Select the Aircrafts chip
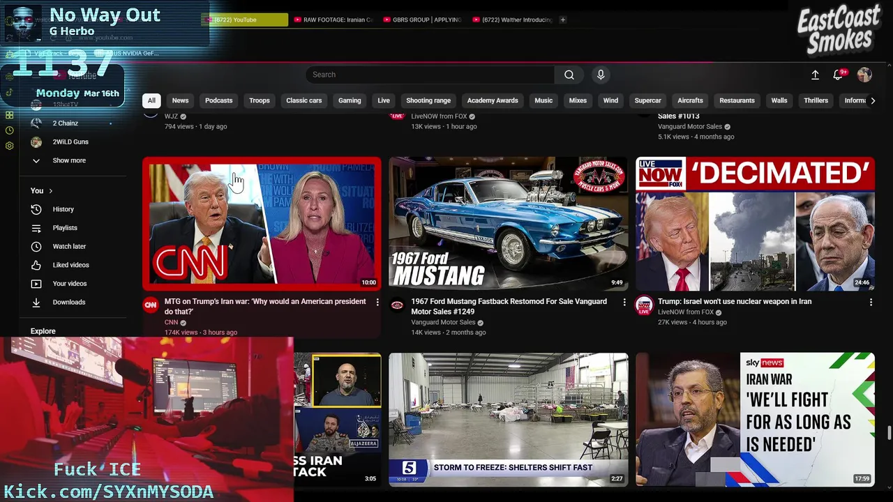Screen dimensions: 893x502 click(x=690, y=100)
